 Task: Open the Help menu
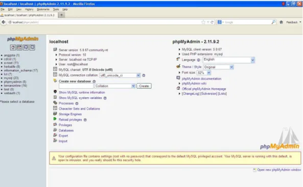(x=65, y=9)
